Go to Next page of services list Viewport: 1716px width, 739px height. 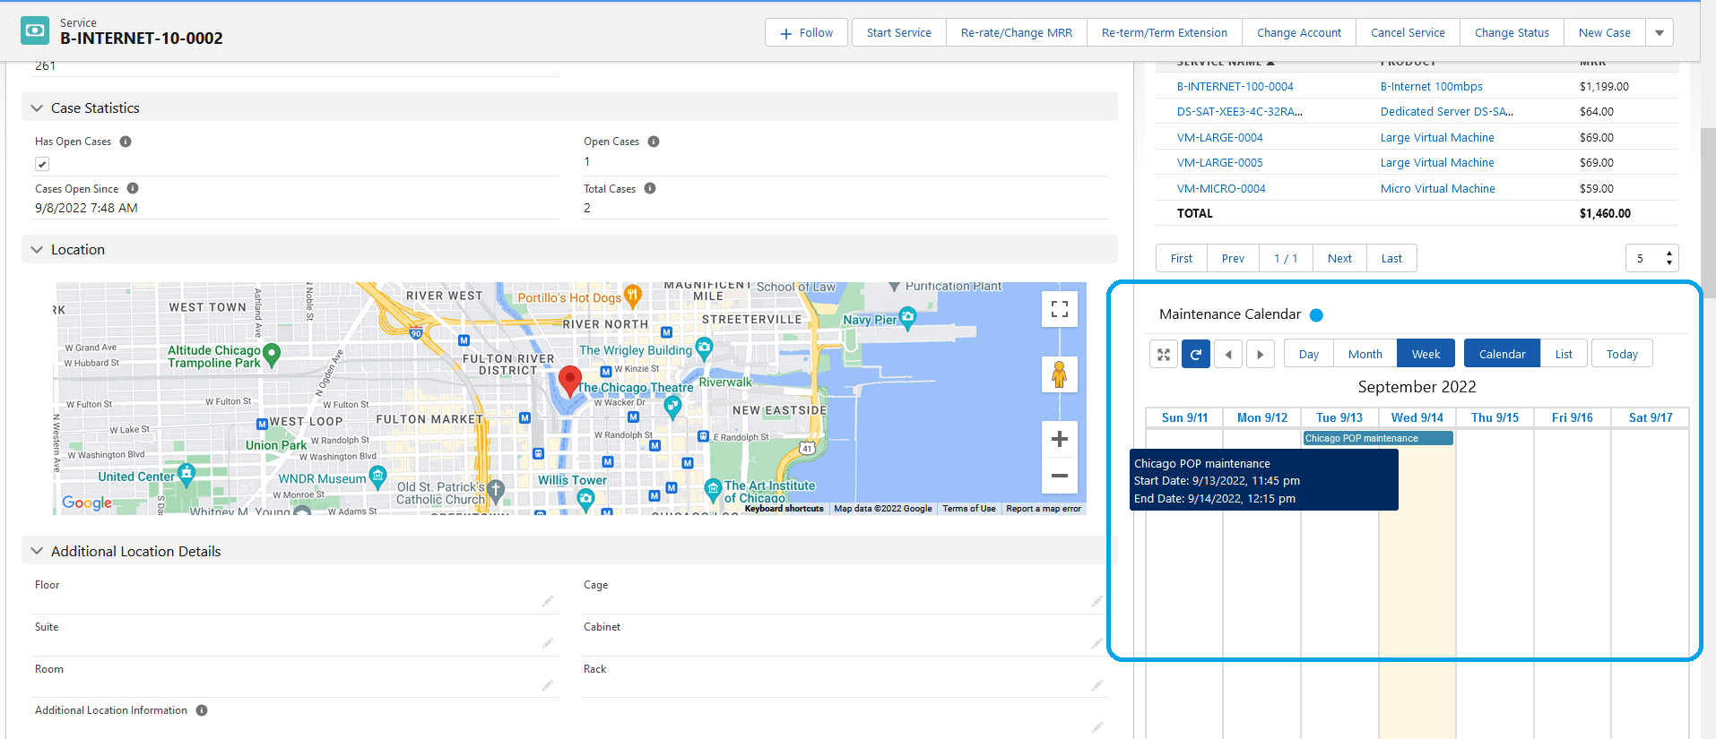pos(1339,258)
